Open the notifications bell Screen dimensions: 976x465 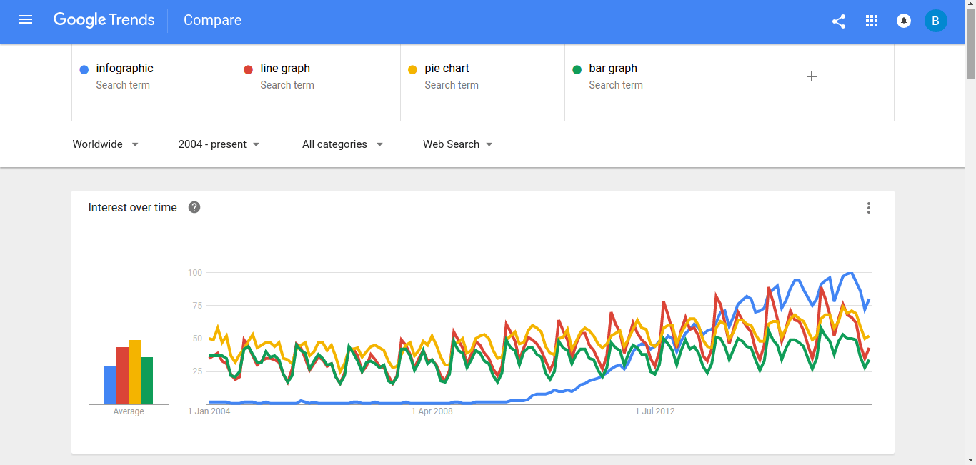[904, 21]
